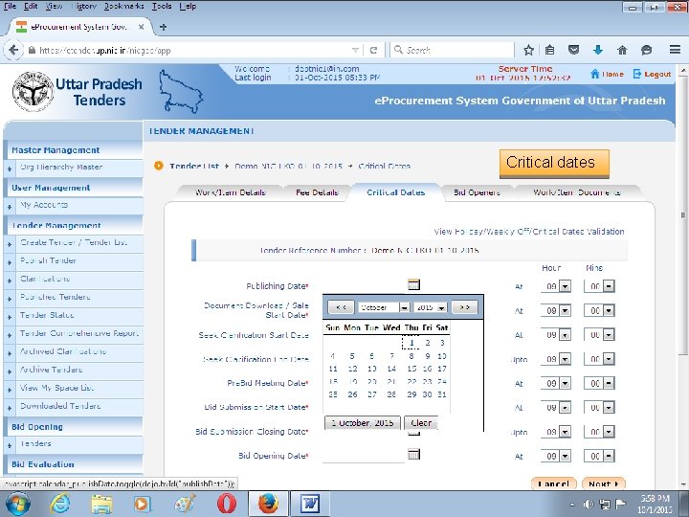Click the URL address bar field
The image size is (689, 517).
point(193,50)
